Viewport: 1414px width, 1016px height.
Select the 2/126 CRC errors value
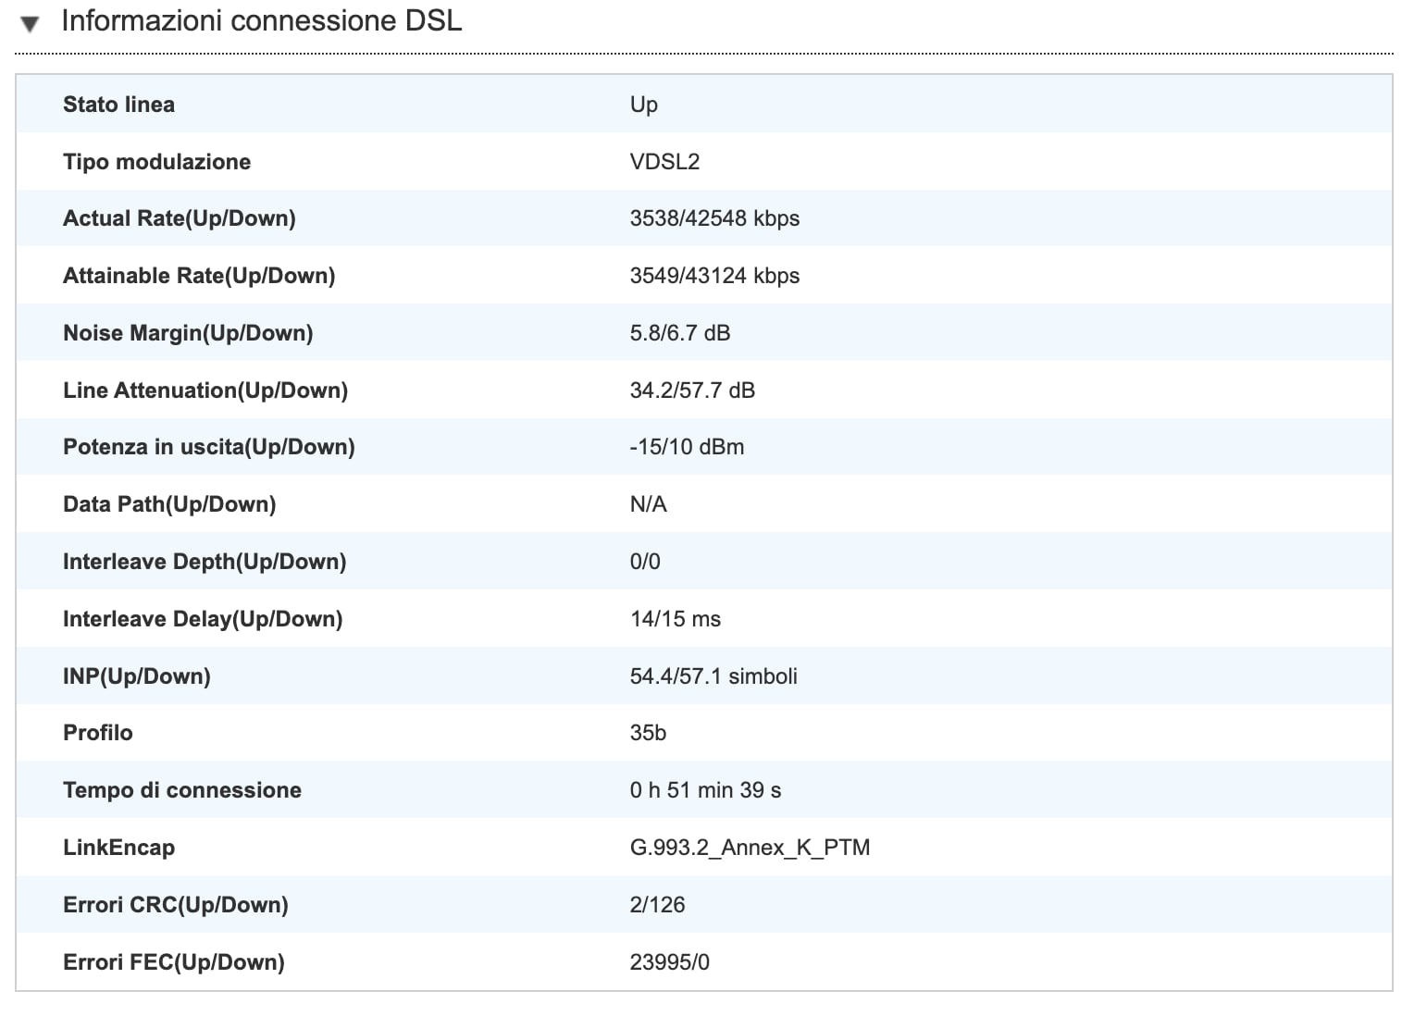657,905
